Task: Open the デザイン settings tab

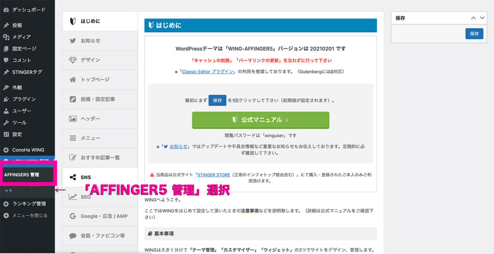Action: coord(100,60)
